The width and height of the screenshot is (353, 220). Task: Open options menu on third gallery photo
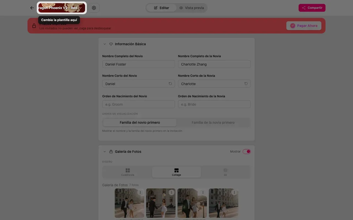(203, 193)
